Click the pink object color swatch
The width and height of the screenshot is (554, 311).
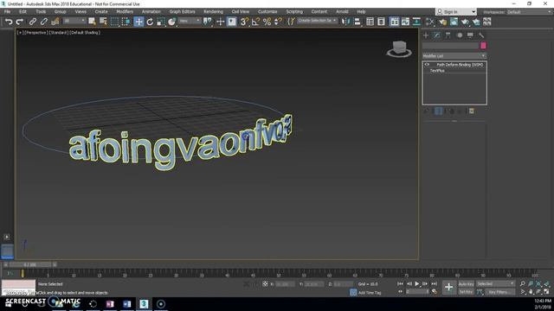point(483,46)
